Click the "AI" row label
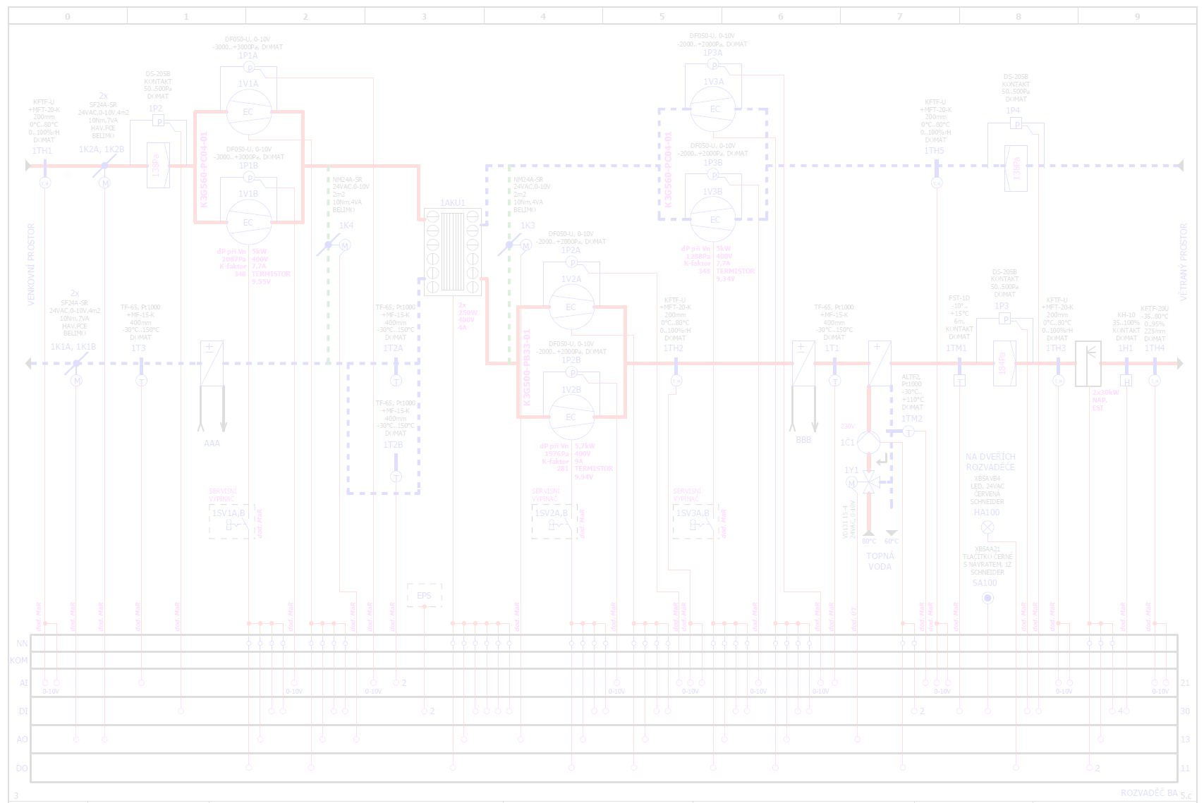This screenshot has width=1204, height=803. (x=23, y=682)
